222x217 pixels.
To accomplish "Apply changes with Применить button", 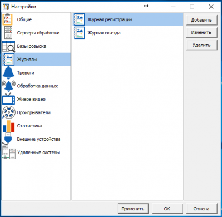I will pyautogui.click(x=133, y=209).
